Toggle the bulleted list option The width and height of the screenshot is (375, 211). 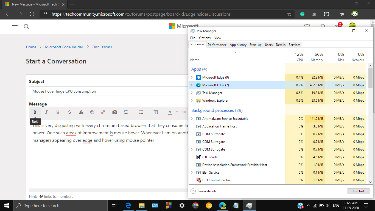[141, 112]
